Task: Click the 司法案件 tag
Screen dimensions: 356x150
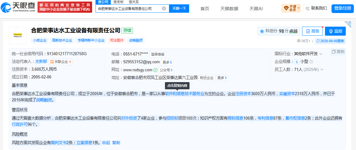Action: coord(117,40)
